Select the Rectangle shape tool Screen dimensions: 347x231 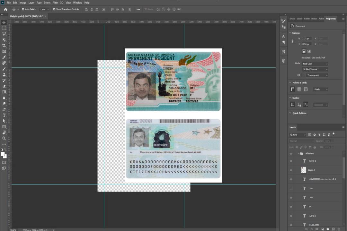click(4, 127)
